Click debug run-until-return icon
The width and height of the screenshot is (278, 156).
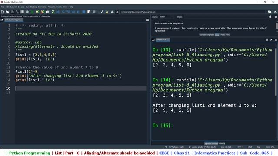[x=73, y=12]
